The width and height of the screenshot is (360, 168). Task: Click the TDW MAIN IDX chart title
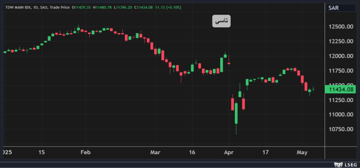19,7
